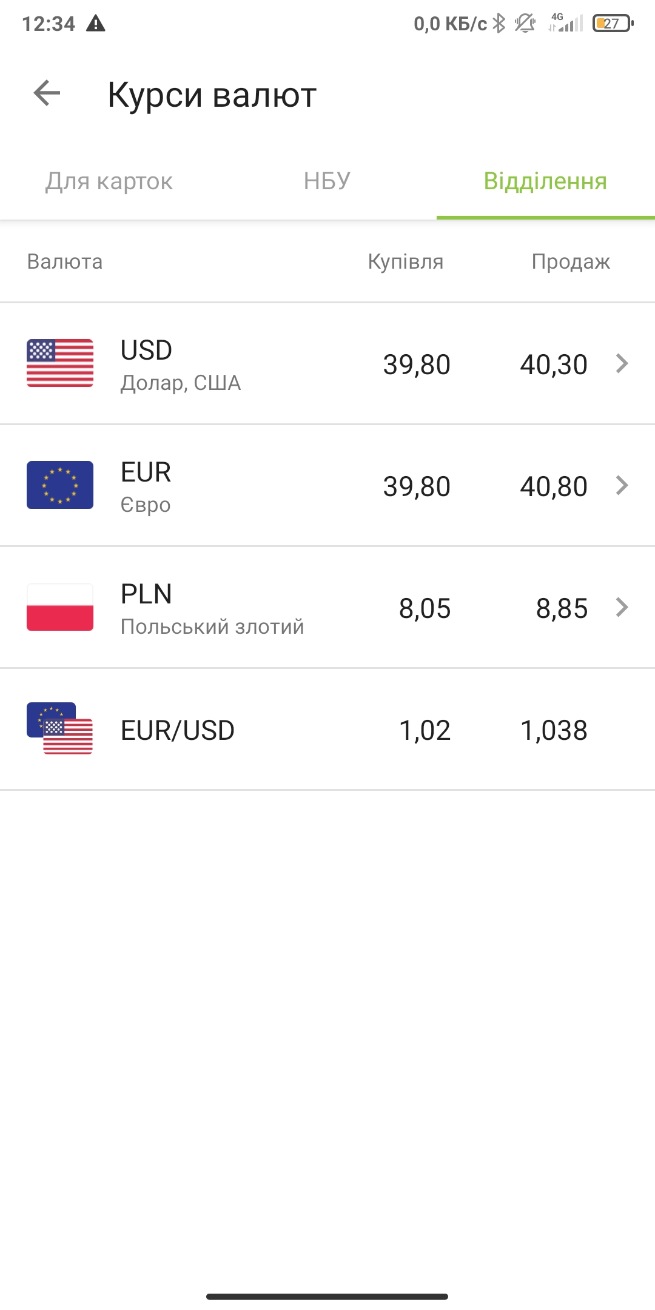Viewport: 655px width, 1310px height.
Task: Tap the bottom home gesture bar
Action: pyautogui.click(x=327, y=1297)
